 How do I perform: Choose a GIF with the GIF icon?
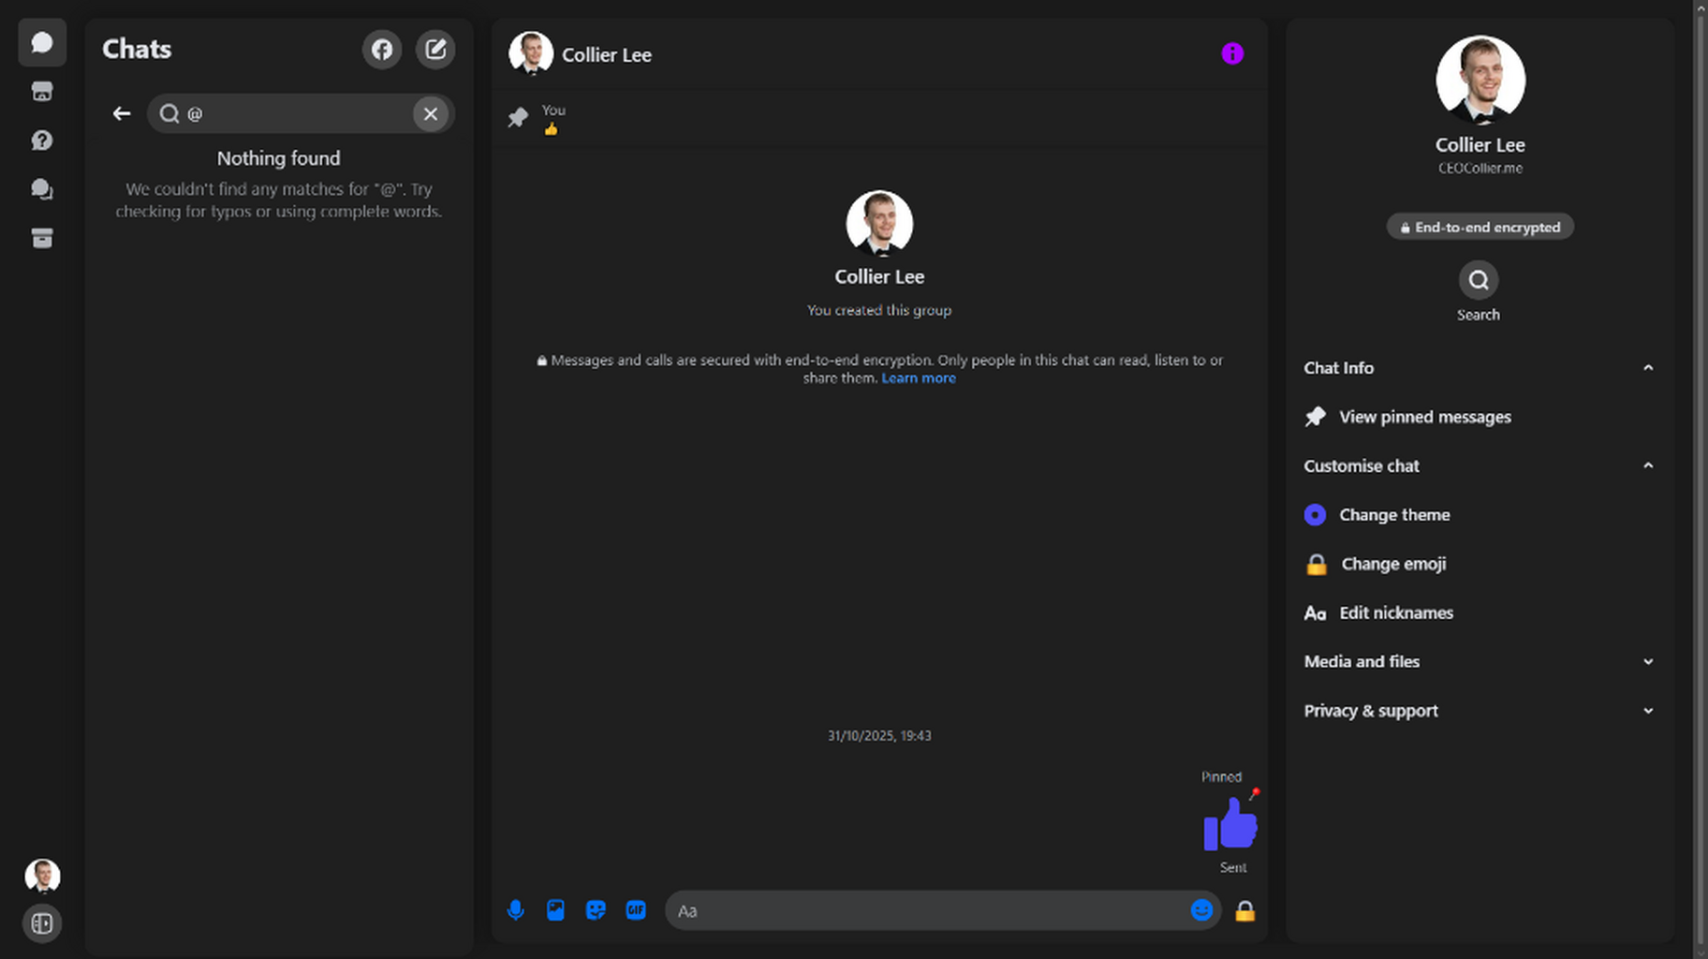636,910
